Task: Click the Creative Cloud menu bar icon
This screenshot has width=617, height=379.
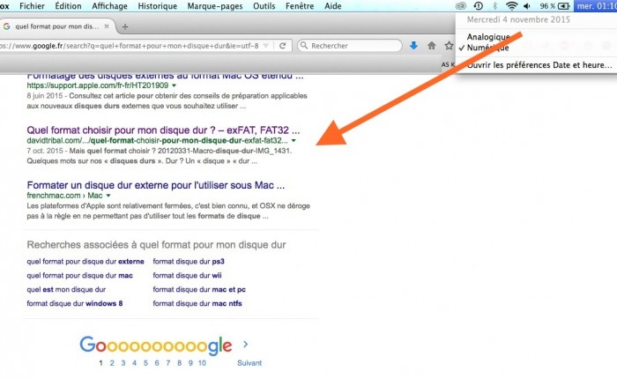Action: 461,6
